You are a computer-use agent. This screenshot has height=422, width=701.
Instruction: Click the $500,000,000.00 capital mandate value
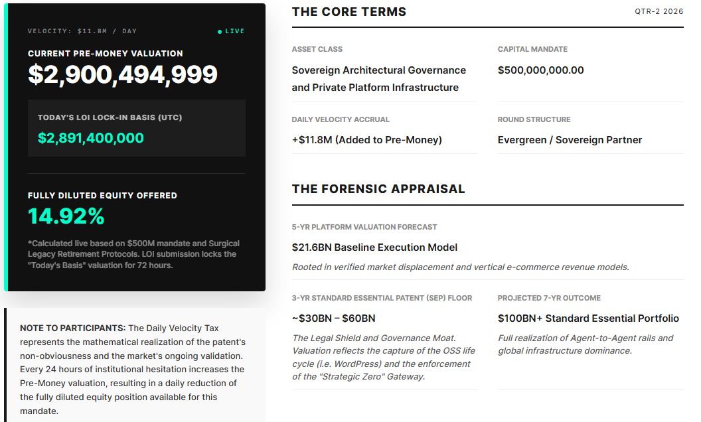[541, 70]
